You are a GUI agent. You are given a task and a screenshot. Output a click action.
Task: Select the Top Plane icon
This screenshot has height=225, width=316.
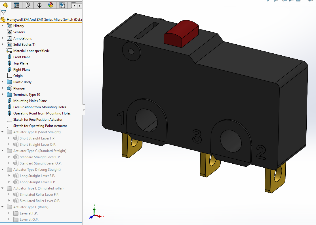click(x=9, y=63)
